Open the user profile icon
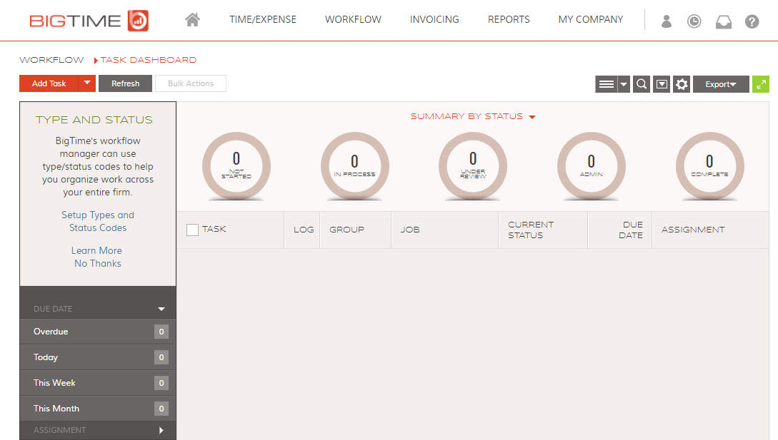The width and height of the screenshot is (778, 440). [x=667, y=21]
